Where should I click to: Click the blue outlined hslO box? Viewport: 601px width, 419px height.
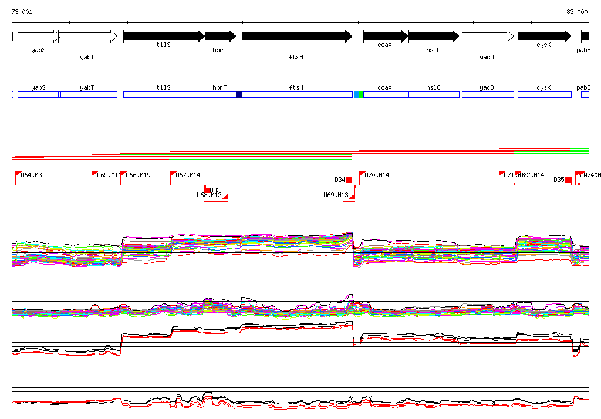point(434,94)
